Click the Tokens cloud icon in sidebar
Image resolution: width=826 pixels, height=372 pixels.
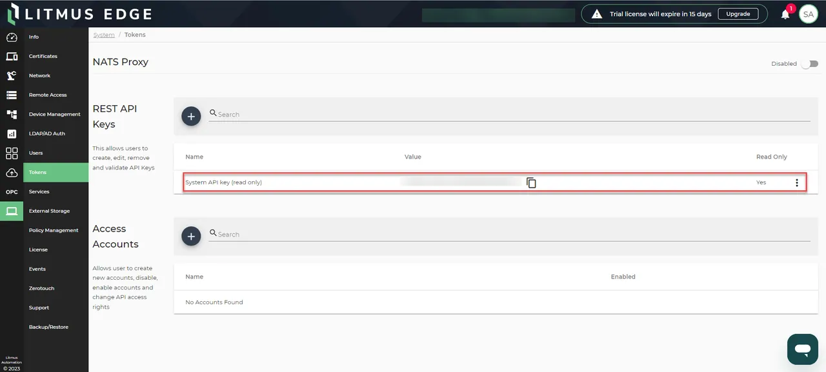point(12,172)
